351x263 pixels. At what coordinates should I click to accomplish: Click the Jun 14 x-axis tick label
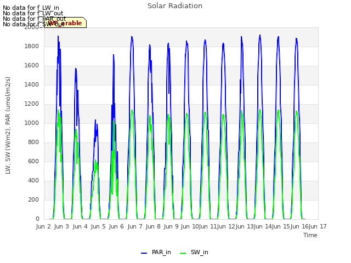(x=263, y=226)
